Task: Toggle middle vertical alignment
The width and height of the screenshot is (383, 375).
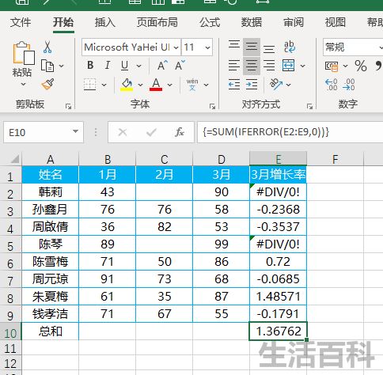Action: click(x=252, y=47)
